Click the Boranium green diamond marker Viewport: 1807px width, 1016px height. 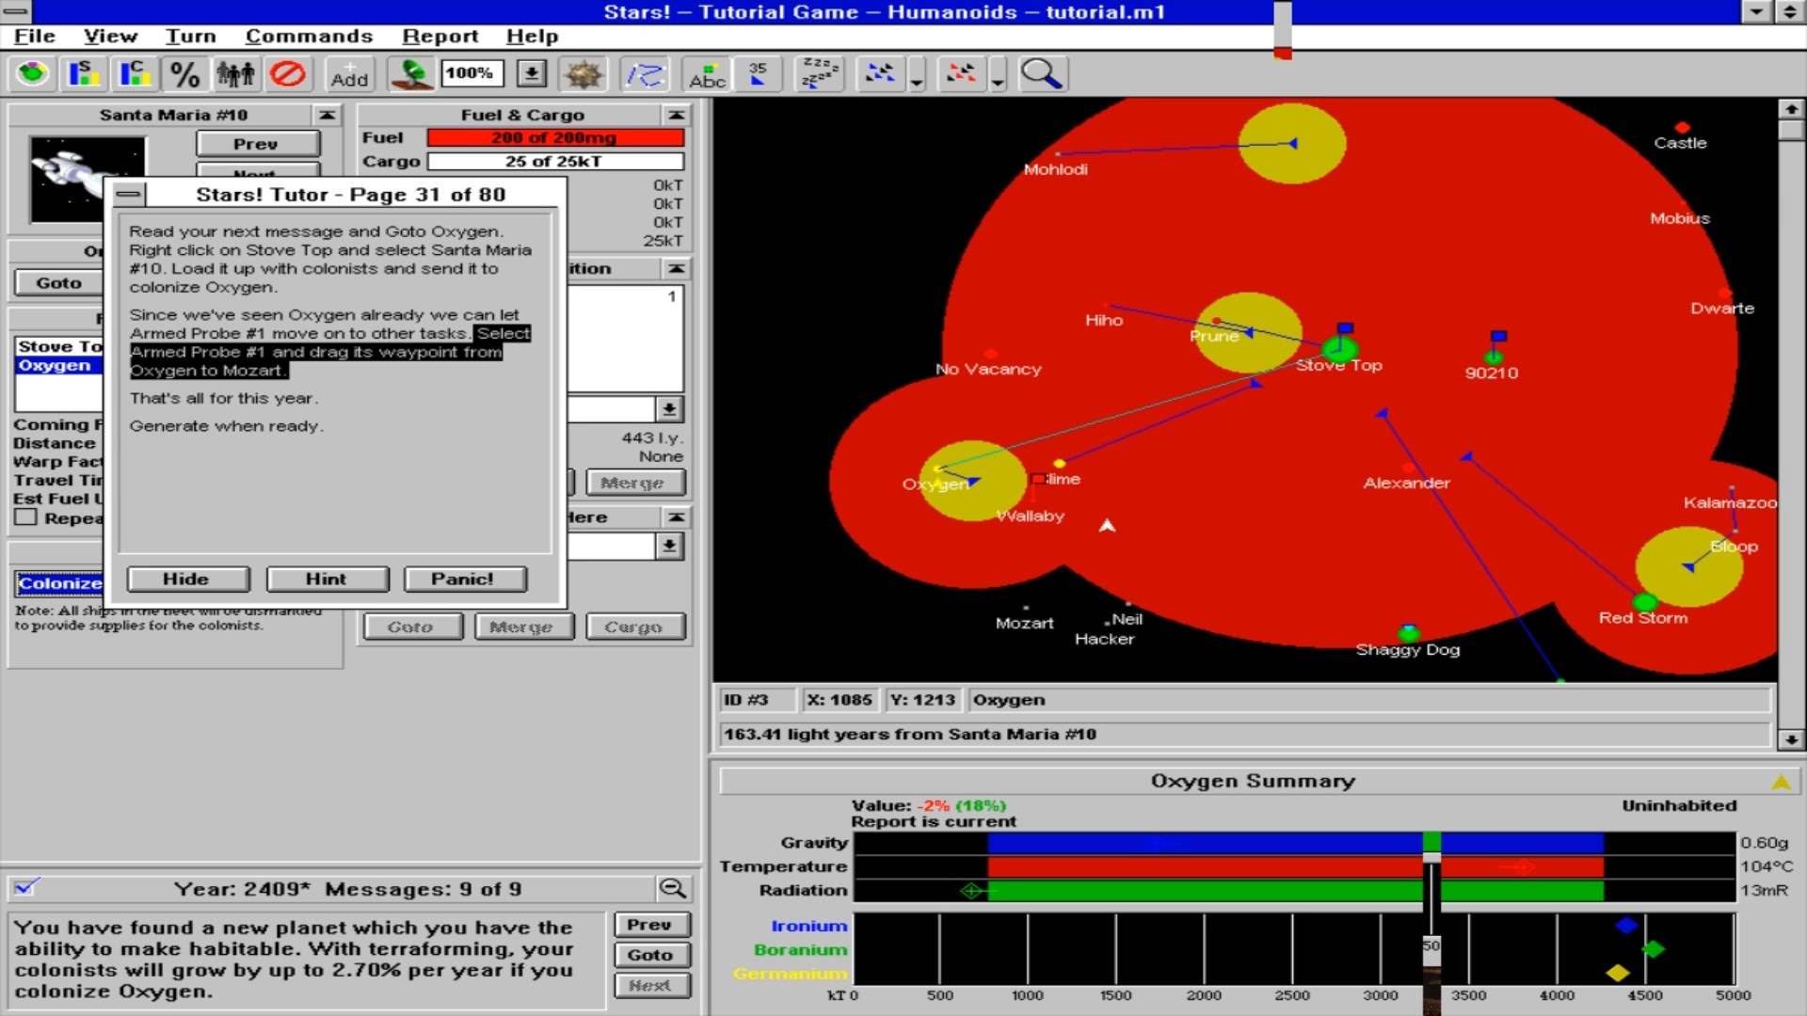pyautogui.click(x=1653, y=949)
